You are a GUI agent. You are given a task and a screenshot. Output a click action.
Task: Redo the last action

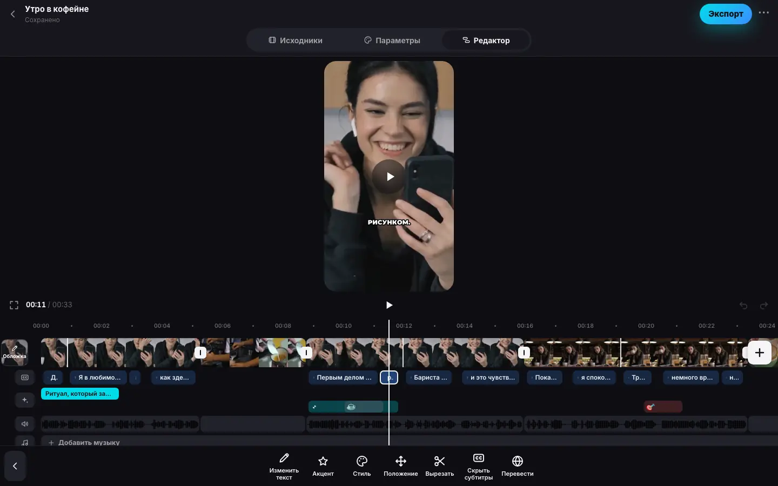764,306
